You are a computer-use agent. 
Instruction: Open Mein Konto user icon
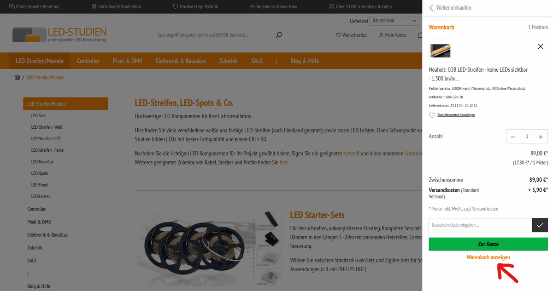pyautogui.click(x=381, y=35)
